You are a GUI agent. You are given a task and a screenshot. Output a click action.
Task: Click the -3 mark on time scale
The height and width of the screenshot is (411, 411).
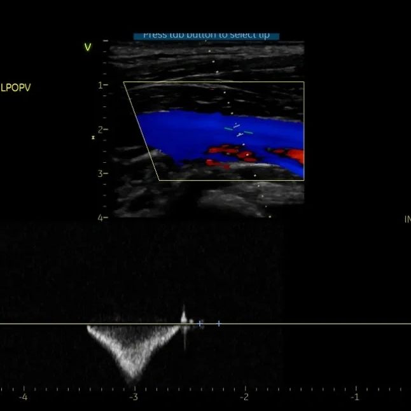(x=134, y=397)
